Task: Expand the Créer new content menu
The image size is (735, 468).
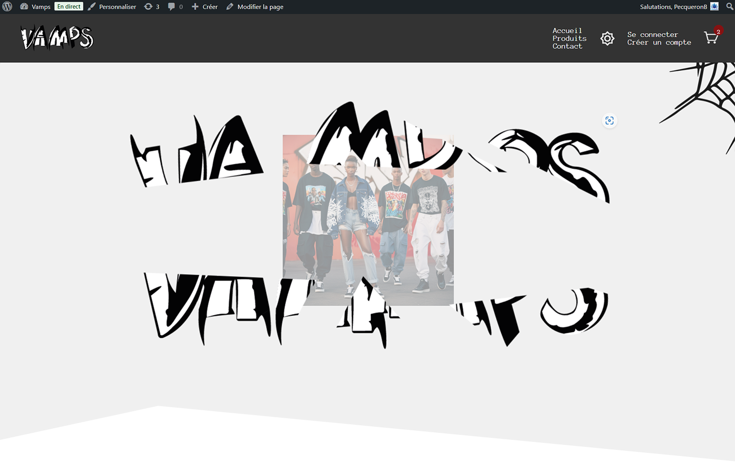Action: coord(205,7)
